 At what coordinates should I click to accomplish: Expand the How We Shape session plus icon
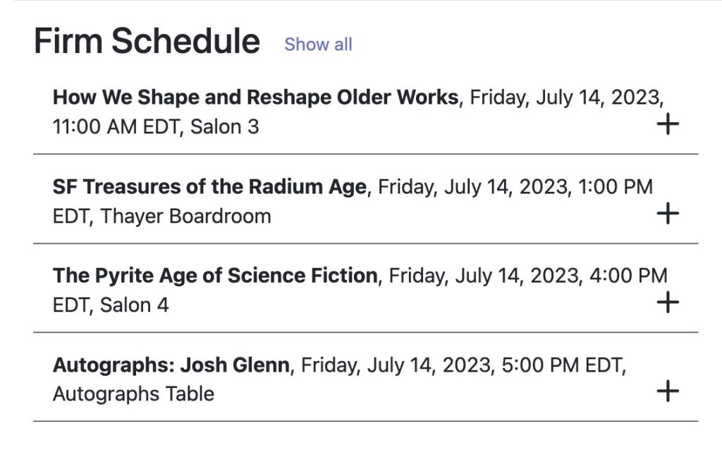point(667,125)
